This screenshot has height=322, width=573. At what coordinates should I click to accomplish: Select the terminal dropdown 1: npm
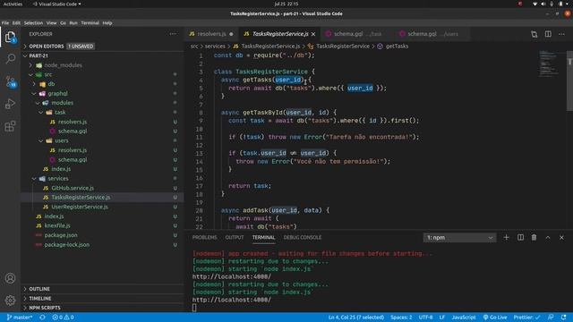(x=459, y=238)
